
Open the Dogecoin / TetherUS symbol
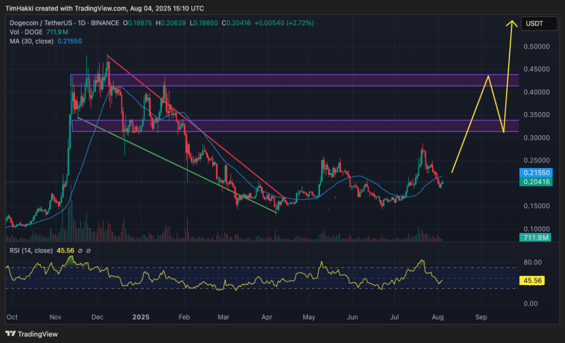pyautogui.click(x=41, y=23)
